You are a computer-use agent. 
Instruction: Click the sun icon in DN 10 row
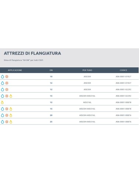tap(7, 77)
